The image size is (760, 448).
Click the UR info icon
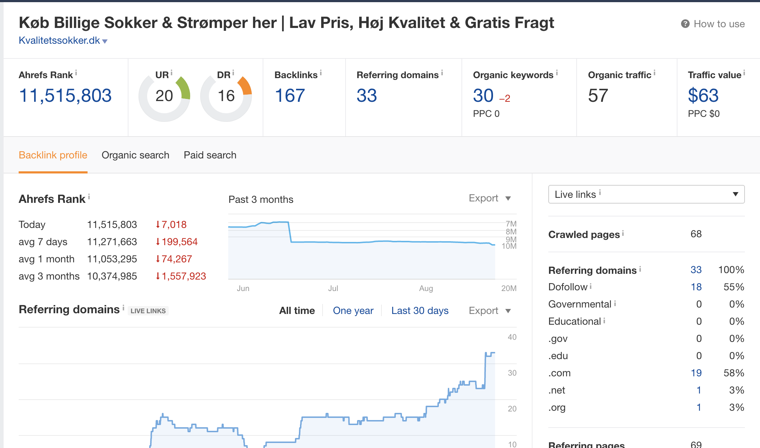pyautogui.click(x=172, y=73)
